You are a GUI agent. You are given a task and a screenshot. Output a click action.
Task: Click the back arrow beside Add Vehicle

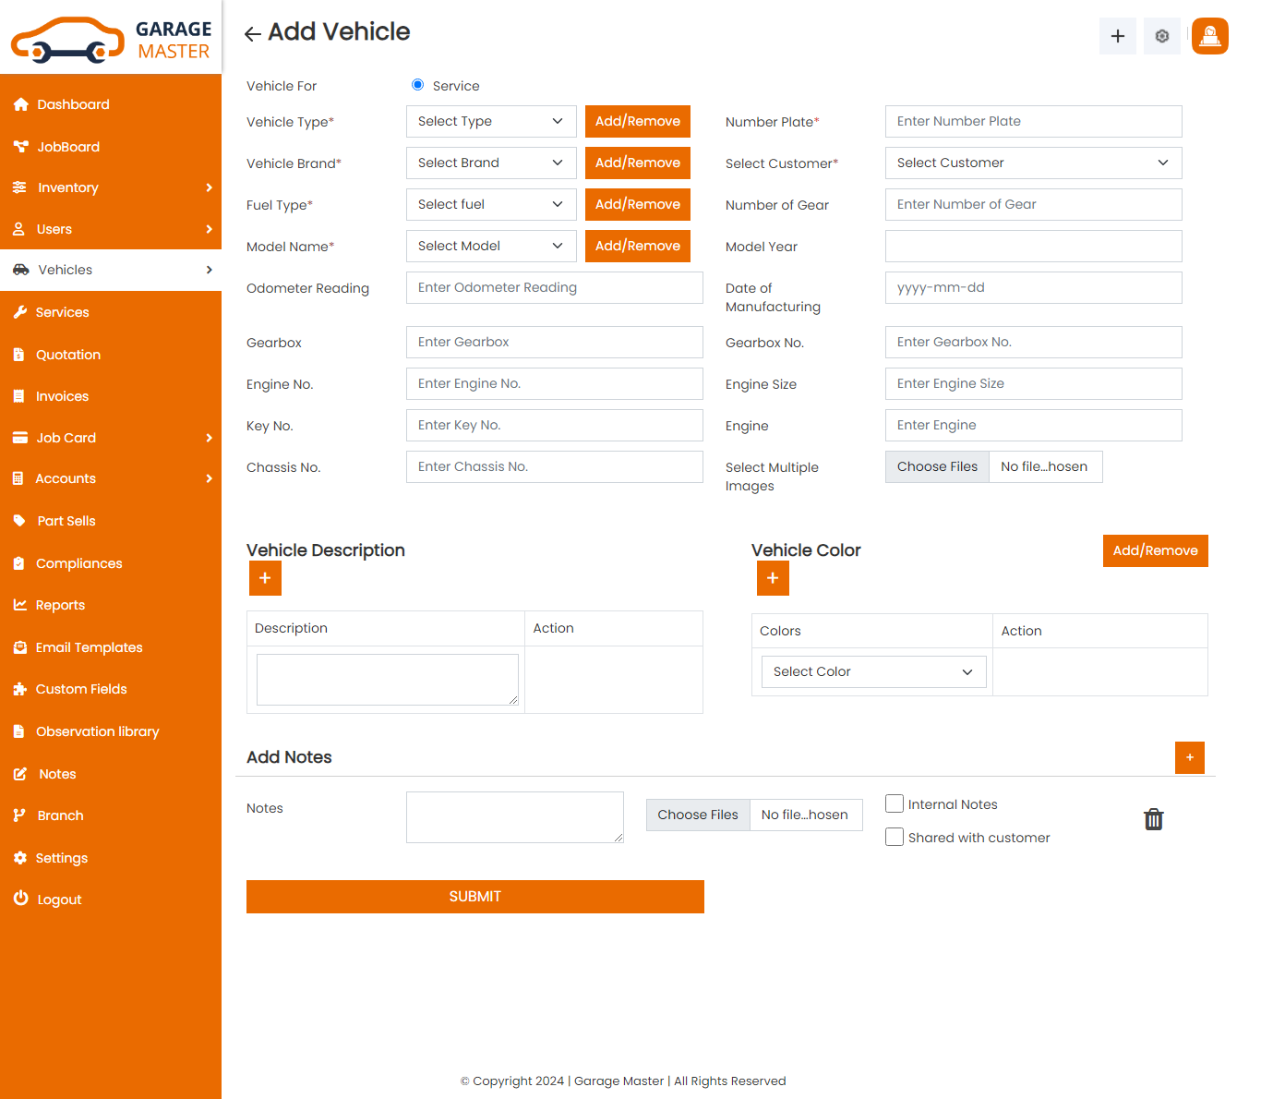coord(252,34)
